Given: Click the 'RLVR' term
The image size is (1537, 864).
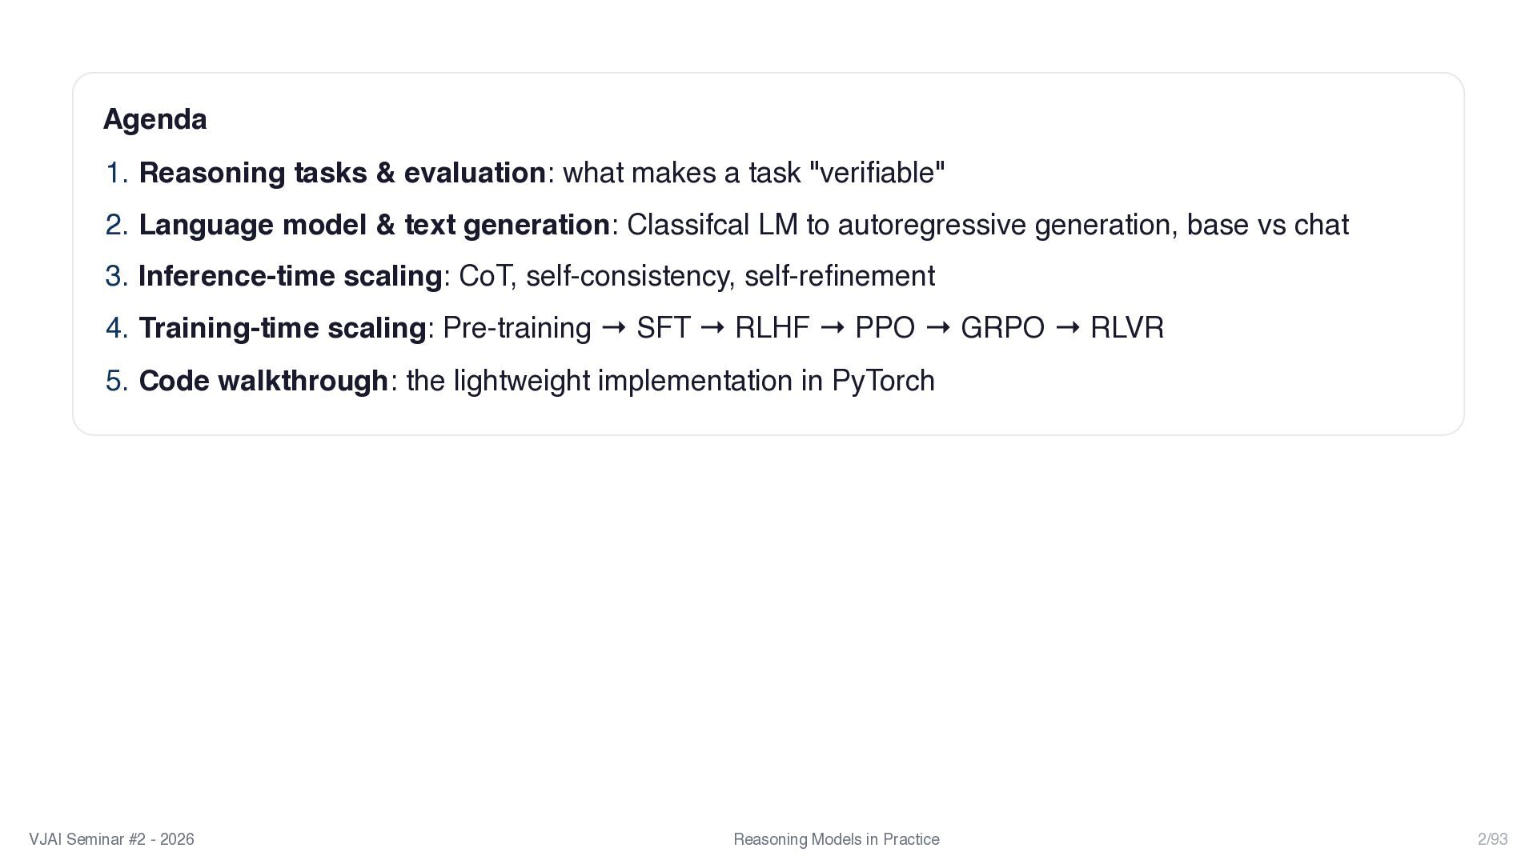Looking at the screenshot, I should pyautogui.click(x=1126, y=328).
